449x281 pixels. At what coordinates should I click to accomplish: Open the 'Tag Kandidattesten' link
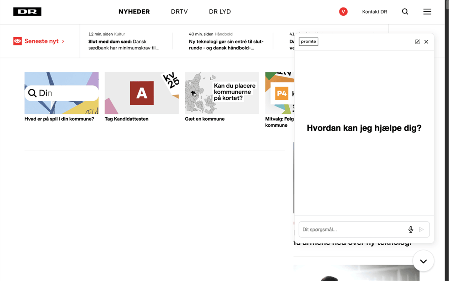pyautogui.click(x=126, y=119)
